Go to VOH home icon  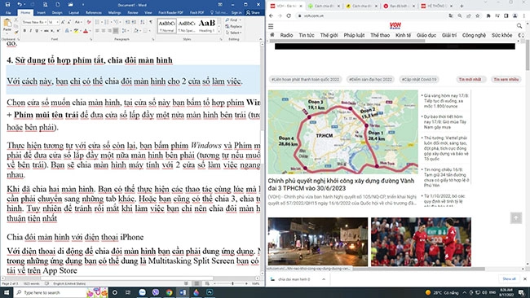tap(272, 35)
